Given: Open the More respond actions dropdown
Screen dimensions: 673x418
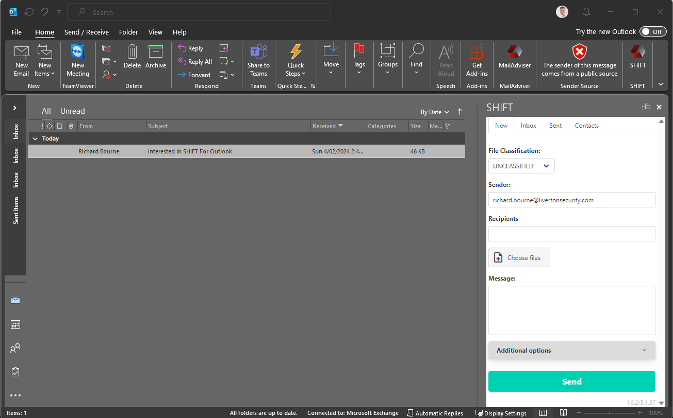Looking at the screenshot, I should click(227, 75).
